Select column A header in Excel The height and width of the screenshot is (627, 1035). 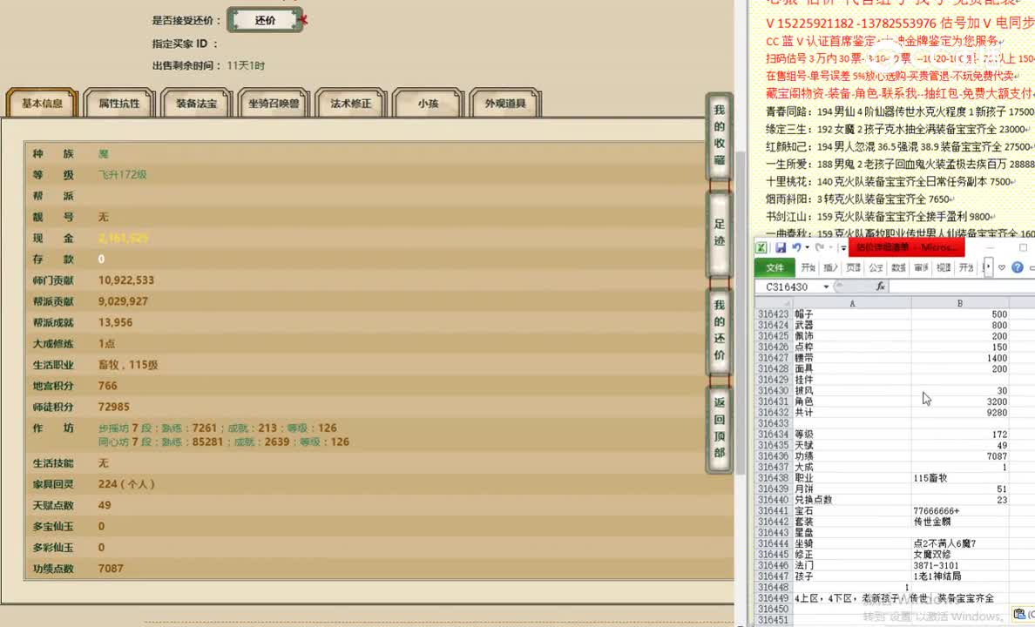[x=852, y=303]
